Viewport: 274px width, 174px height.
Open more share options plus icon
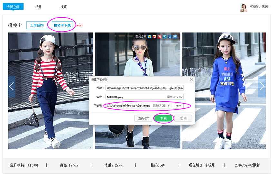pyautogui.click(x=175, y=37)
